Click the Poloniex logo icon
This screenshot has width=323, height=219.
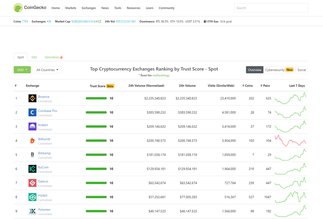pyautogui.click(x=32, y=211)
